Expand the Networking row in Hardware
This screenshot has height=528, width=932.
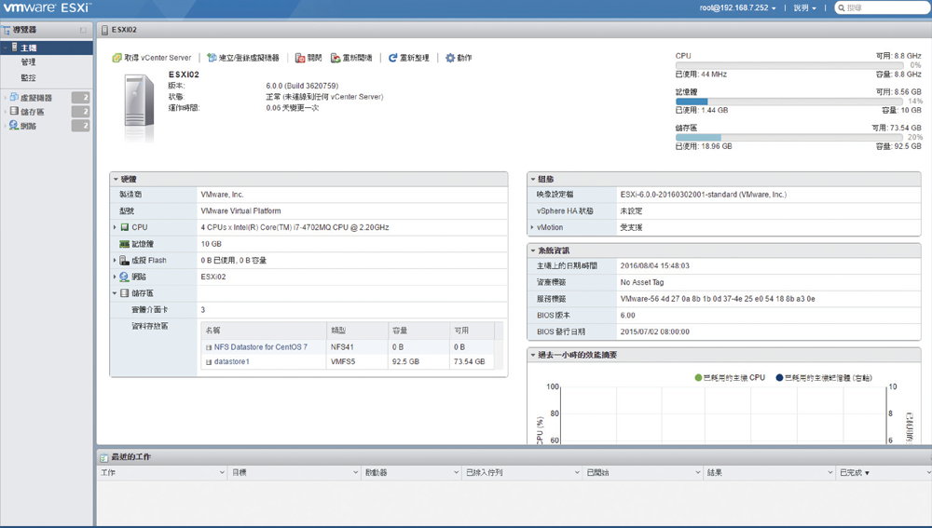click(115, 277)
